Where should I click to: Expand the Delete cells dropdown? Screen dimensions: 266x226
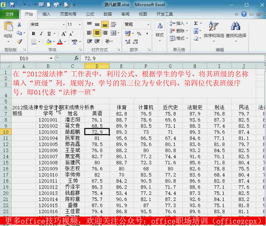click(x=187, y=31)
